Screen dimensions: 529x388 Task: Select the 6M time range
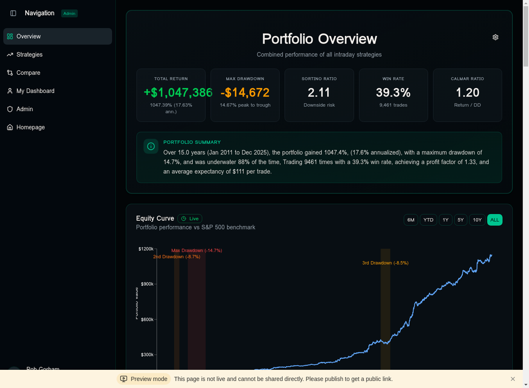tap(411, 220)
